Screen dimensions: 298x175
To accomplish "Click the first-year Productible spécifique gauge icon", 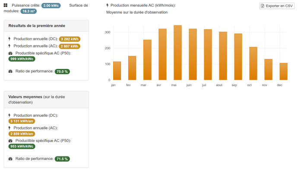I will tap(10, 53).
